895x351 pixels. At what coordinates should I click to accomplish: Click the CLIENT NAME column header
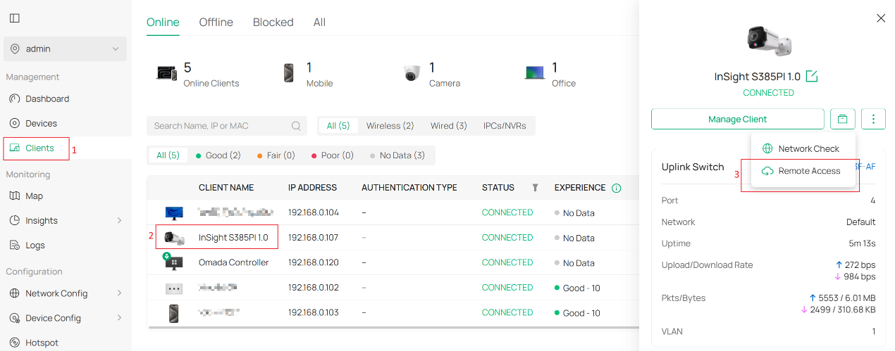pyautogui.click(x=226, y=188)
